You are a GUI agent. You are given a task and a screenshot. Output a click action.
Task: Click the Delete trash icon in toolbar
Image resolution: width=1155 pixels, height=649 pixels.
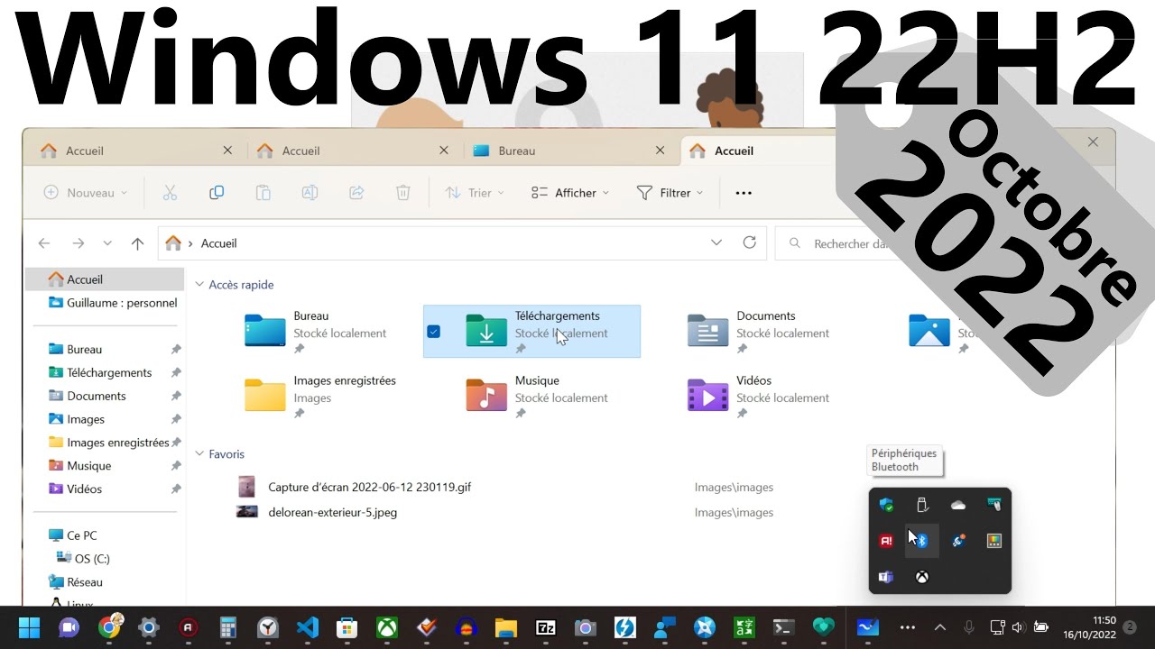click(x=403, y=193)
